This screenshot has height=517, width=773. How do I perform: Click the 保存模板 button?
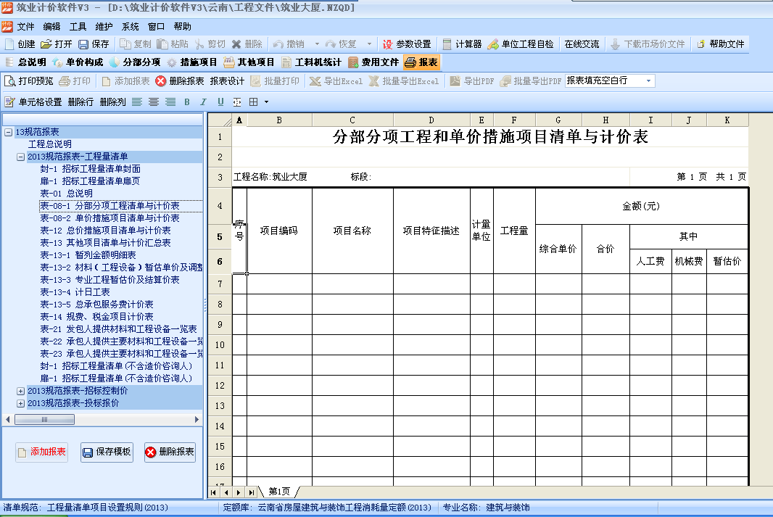coord(107,452)
